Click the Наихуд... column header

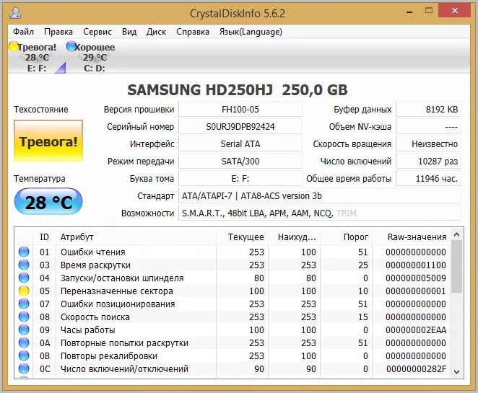tap(294, 237)
